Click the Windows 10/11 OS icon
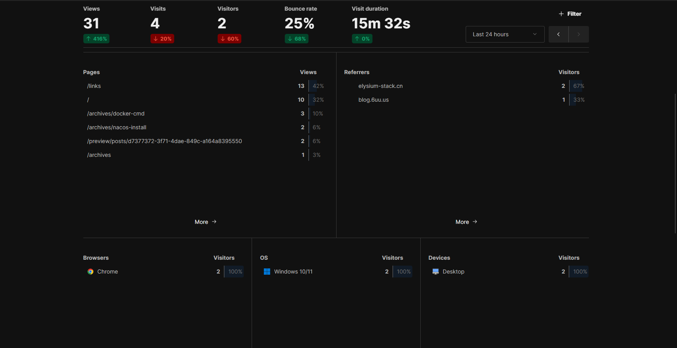The image size is (677, 348). [x=267, y=272]
